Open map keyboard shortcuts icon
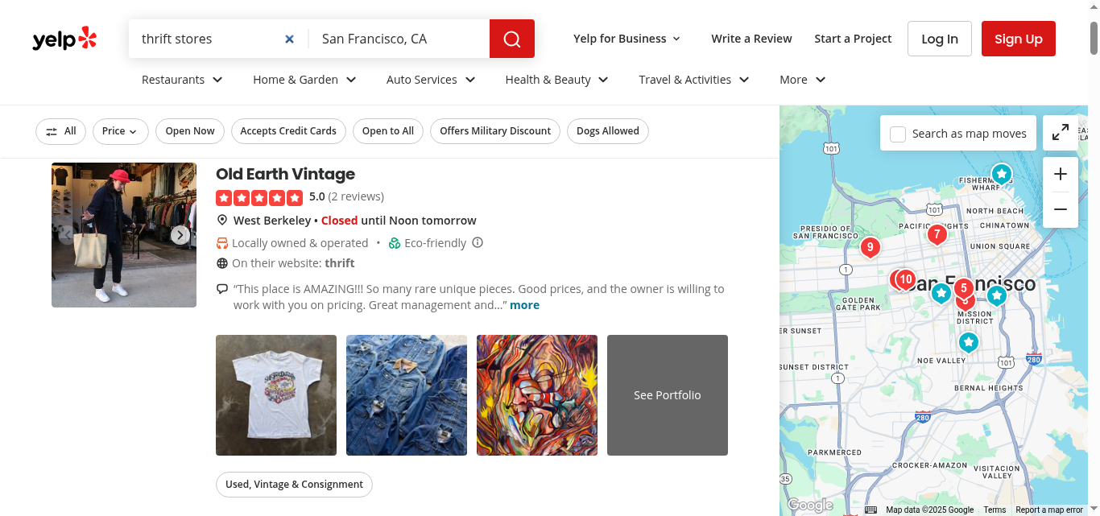The height and width of the screenshot is (516, 1100). click(x=870, y=510)
